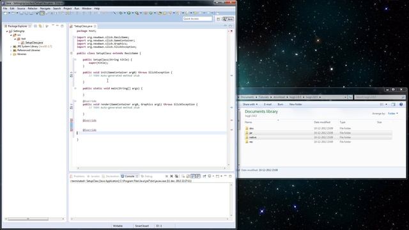This screenshot has height=230, width=409.
Task: Click the error marker beside first @Override
Action: pyautogui.click(x=72, y=120)
